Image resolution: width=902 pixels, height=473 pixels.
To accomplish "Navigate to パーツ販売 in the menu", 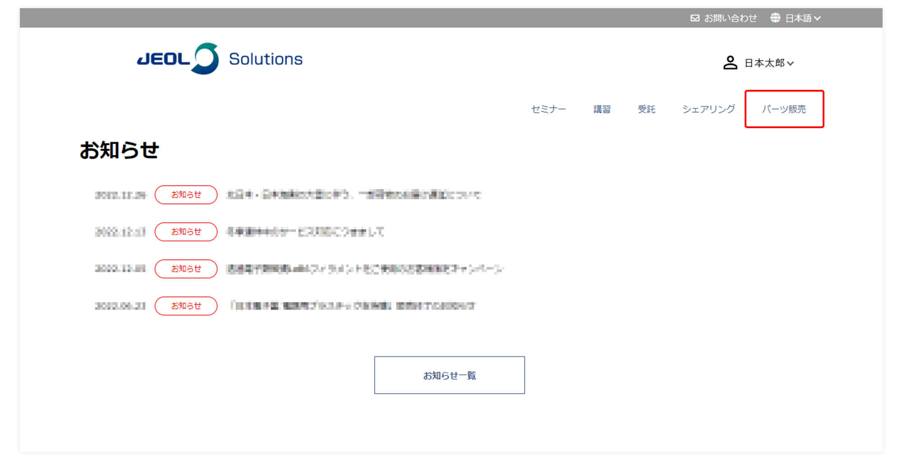I will pos(784,109).
